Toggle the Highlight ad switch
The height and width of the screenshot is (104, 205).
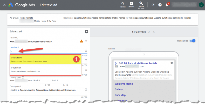click(x=192, y=41)
